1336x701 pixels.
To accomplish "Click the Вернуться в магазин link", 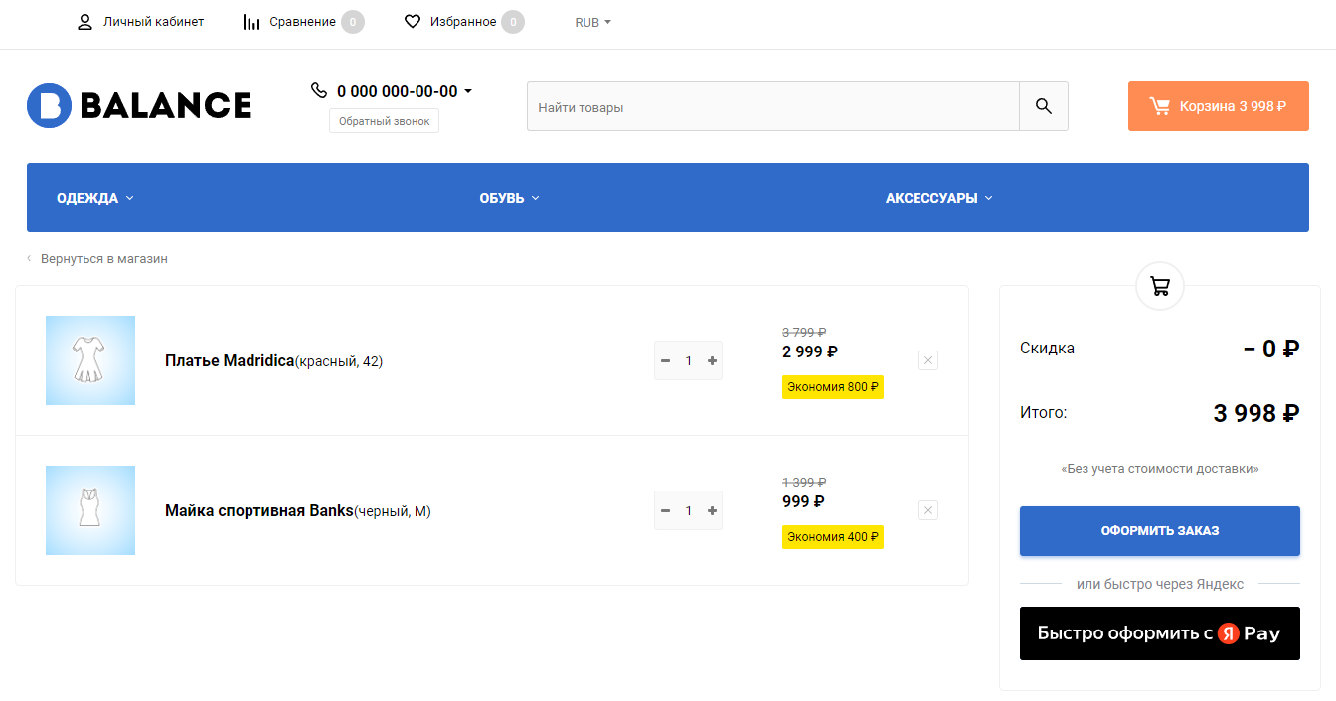I will pos(103,259).
